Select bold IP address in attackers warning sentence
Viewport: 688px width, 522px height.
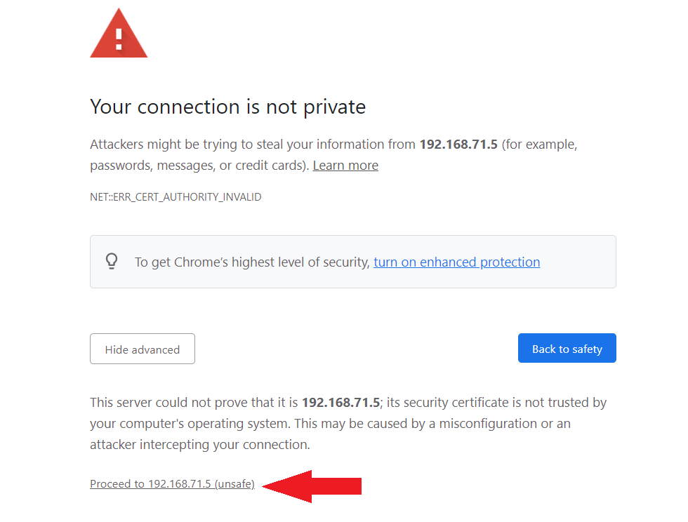(458, 145)
